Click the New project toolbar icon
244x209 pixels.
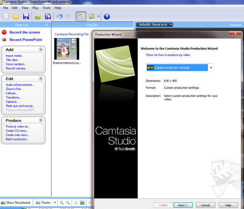pos(6,16)
